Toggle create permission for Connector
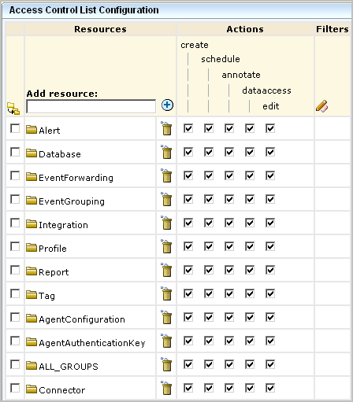This screenshot has height=402, width=353. click(188, 388)
